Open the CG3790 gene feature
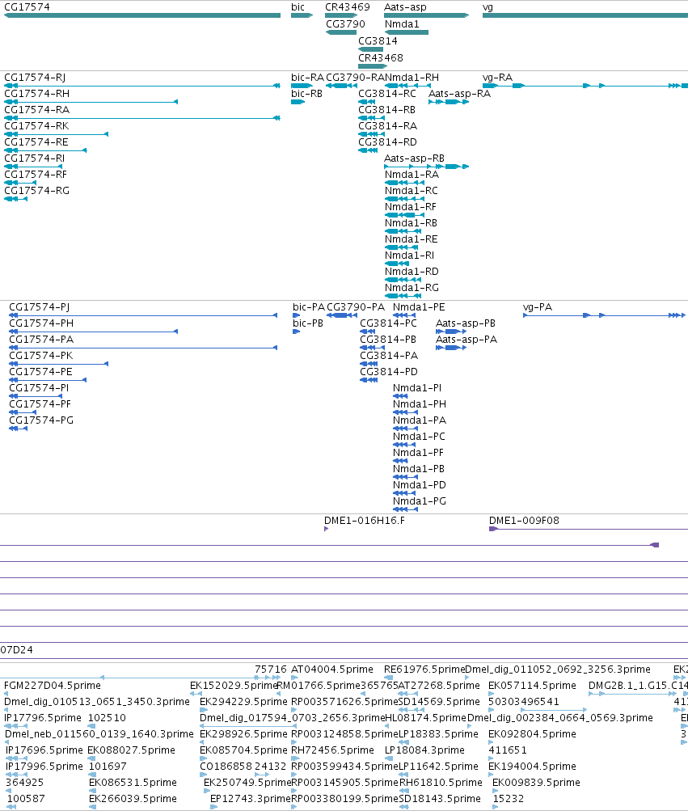The image size is (688, 811). 341,32
